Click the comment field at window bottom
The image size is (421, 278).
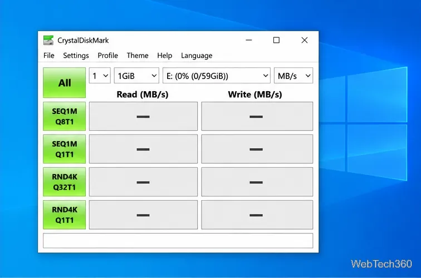pos(178,241)
